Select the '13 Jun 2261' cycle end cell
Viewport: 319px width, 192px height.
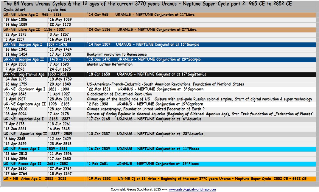59,124
